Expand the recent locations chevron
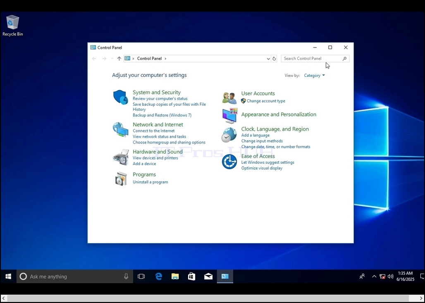 click(x=112, y=59)
